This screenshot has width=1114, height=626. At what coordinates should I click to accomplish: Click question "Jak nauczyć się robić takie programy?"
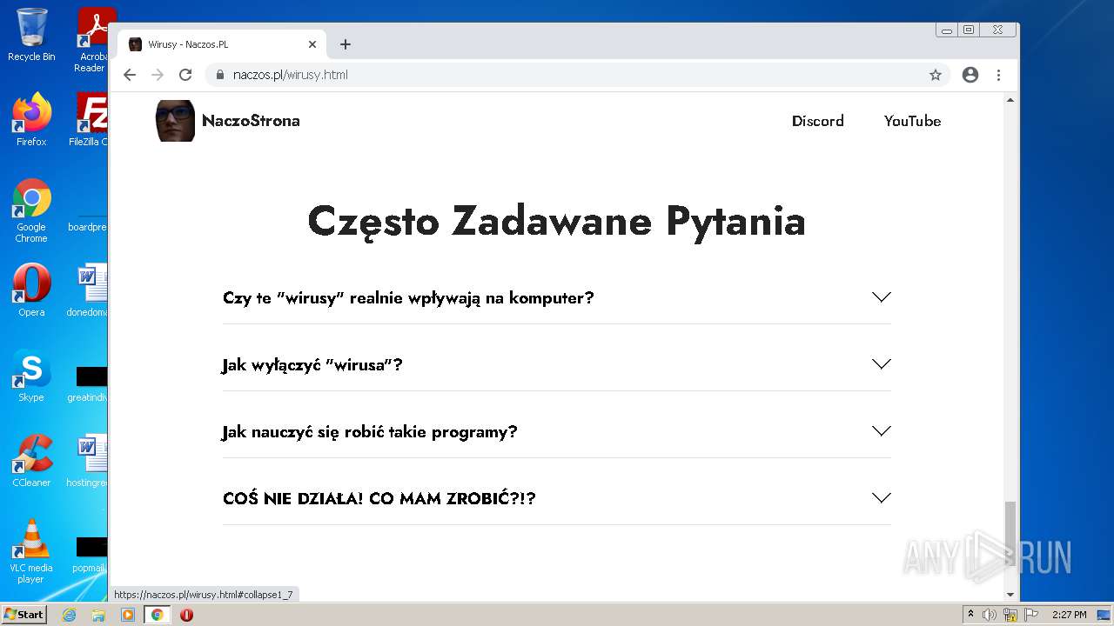click(370, 432)
